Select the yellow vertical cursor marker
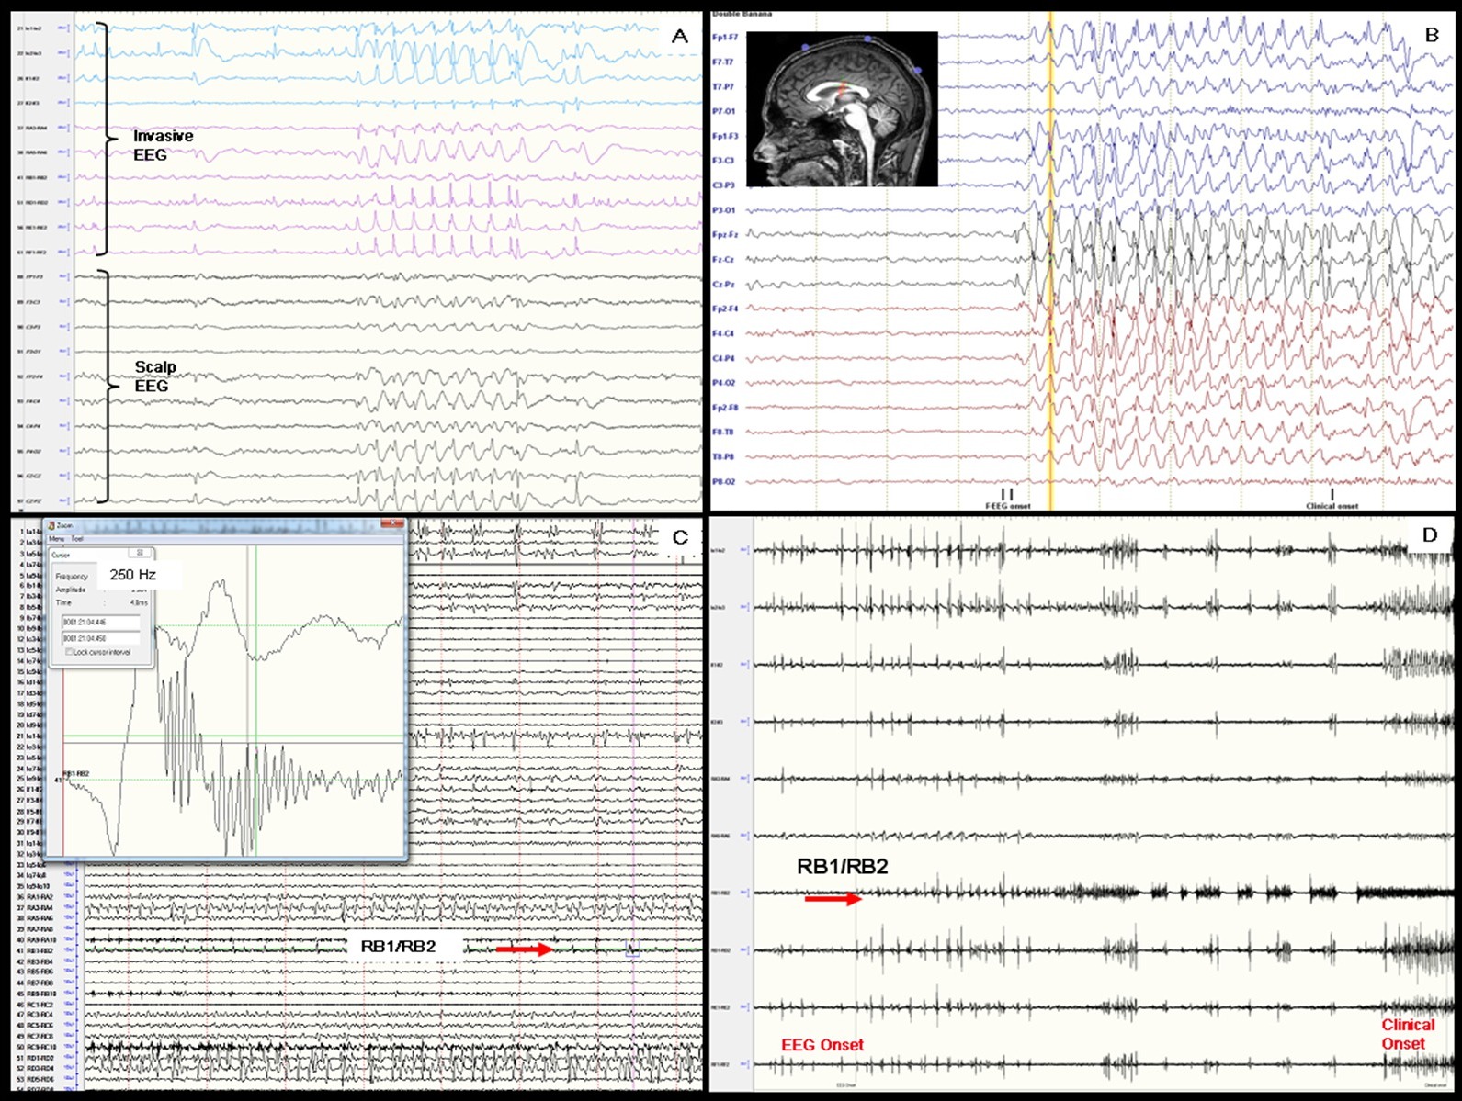Viewport: 1462px width, 1101px height. [x=1049, y=275]
